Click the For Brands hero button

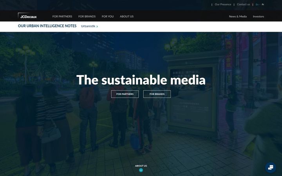[x=157, y=94]
